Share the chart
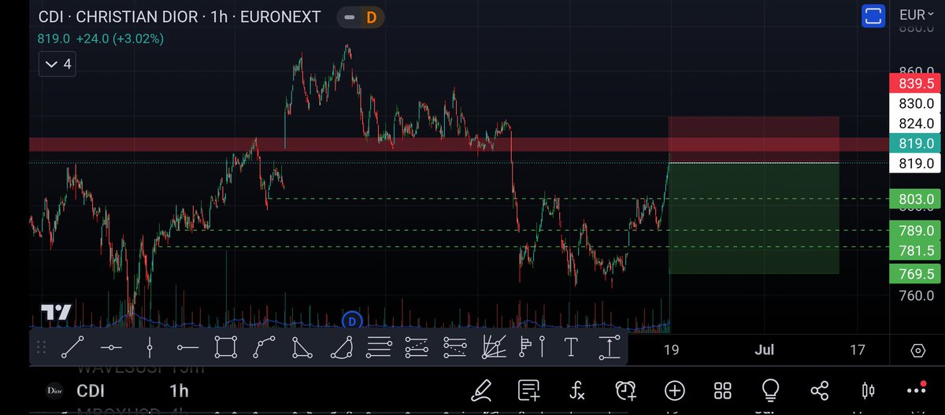Screen dimensions: 945x415 [x=819, y=390]
